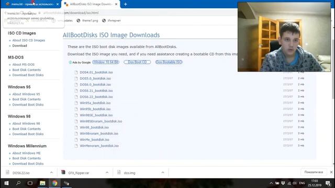Viewport: 335px width, 188px height.
Task: Open the new tab plus button
Action: tap(126, 4)
